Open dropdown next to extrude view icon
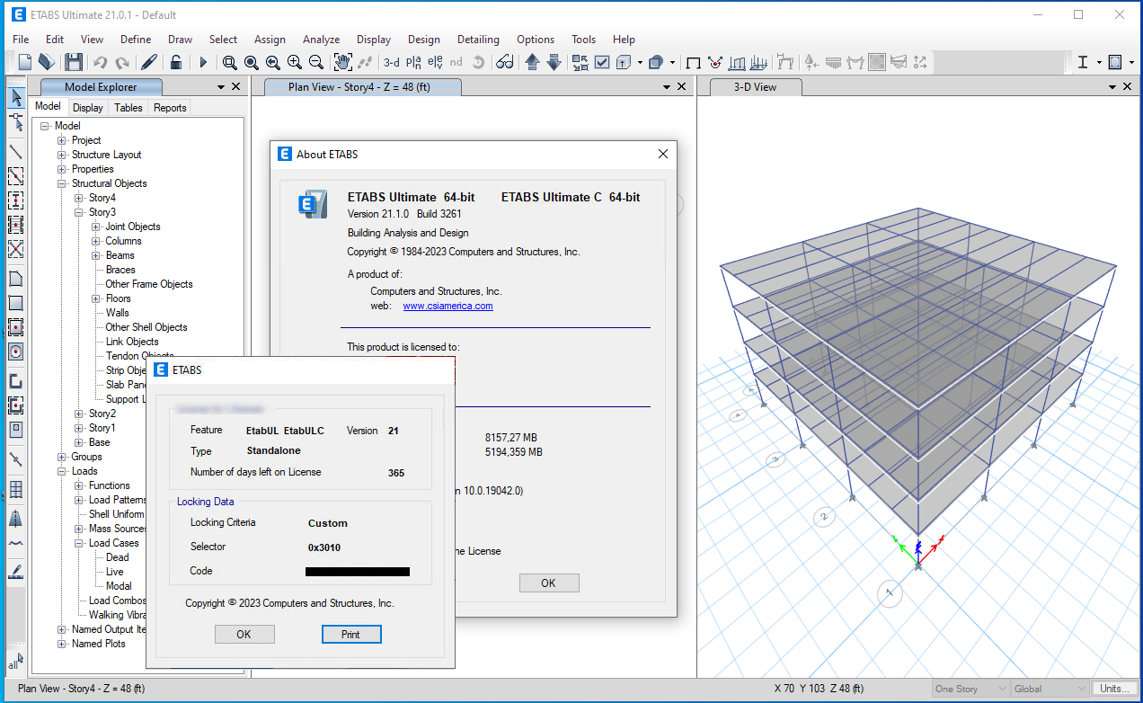Screen dimensions: 1143x703 tap(641, 62)
